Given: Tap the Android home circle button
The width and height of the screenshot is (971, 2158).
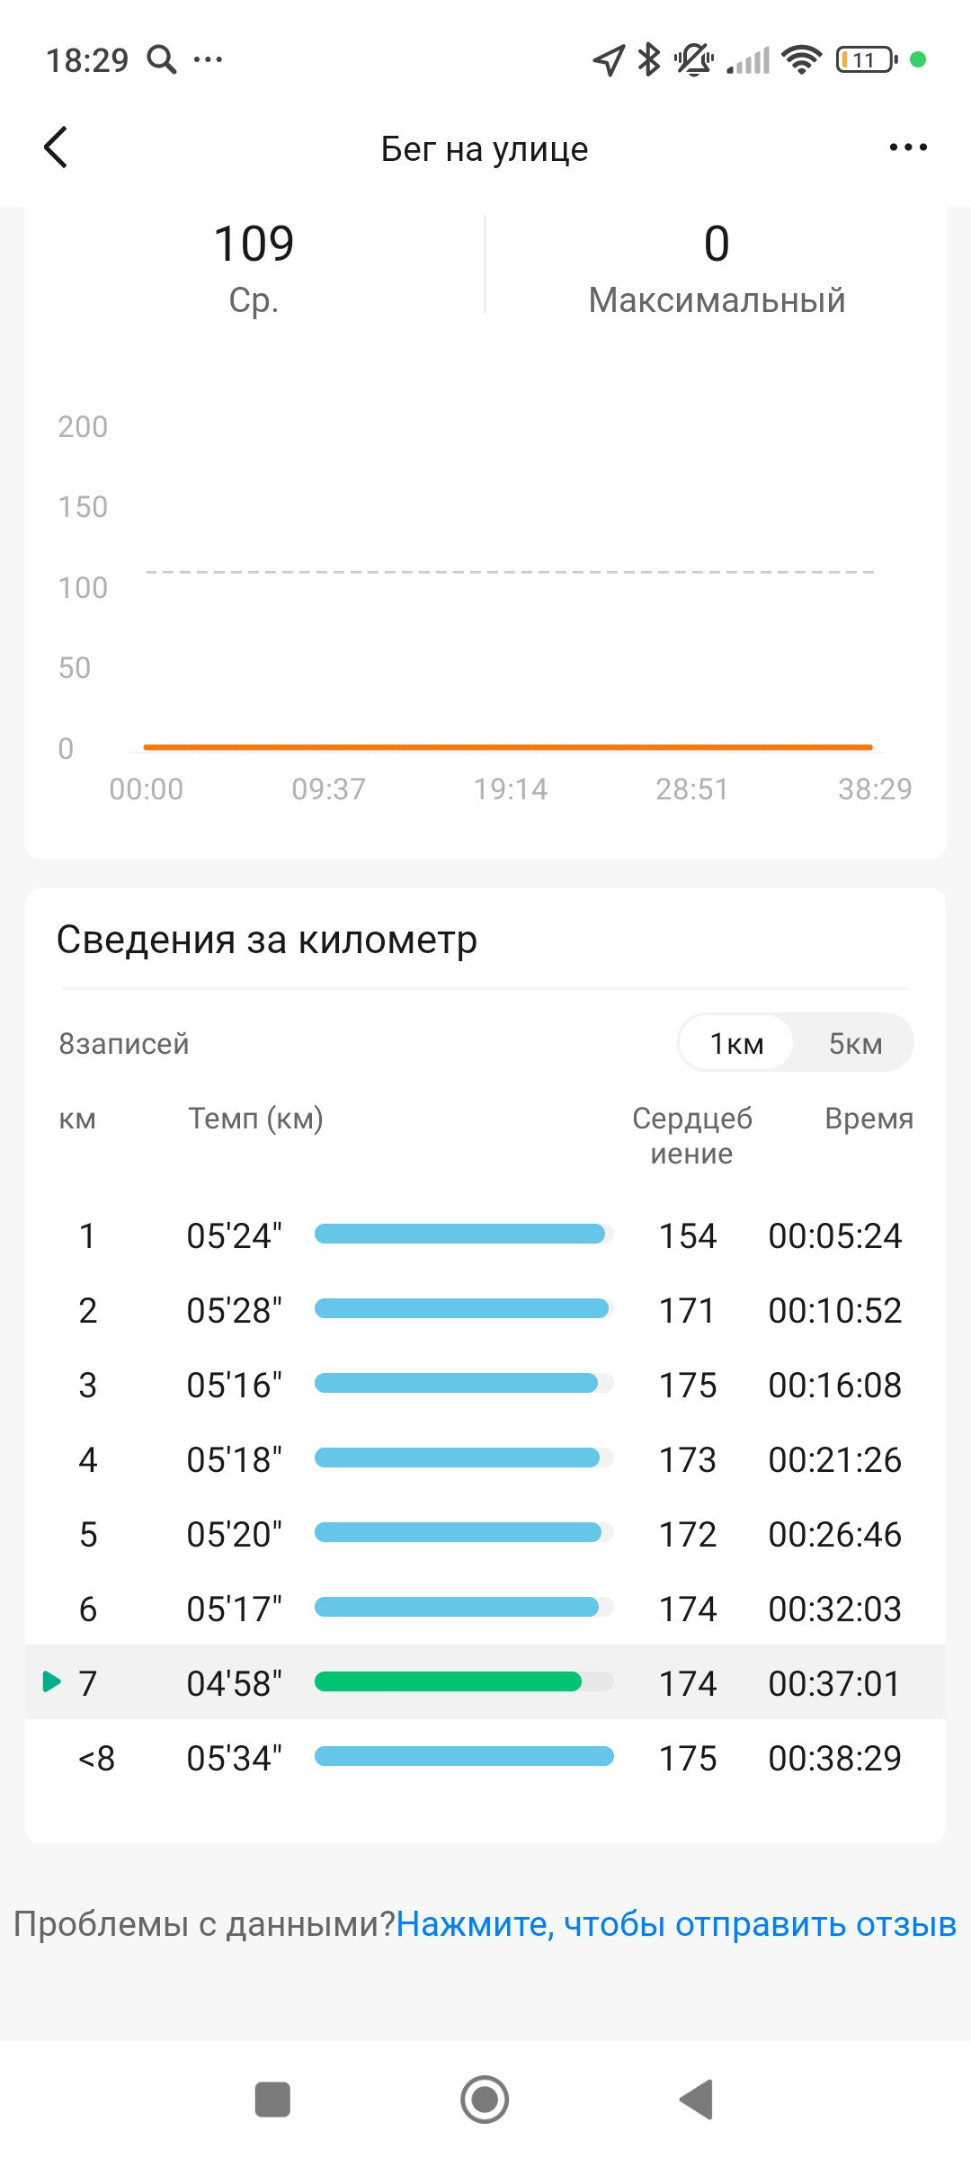Looking at the screenshot, I should click(x=485, y=2100).
